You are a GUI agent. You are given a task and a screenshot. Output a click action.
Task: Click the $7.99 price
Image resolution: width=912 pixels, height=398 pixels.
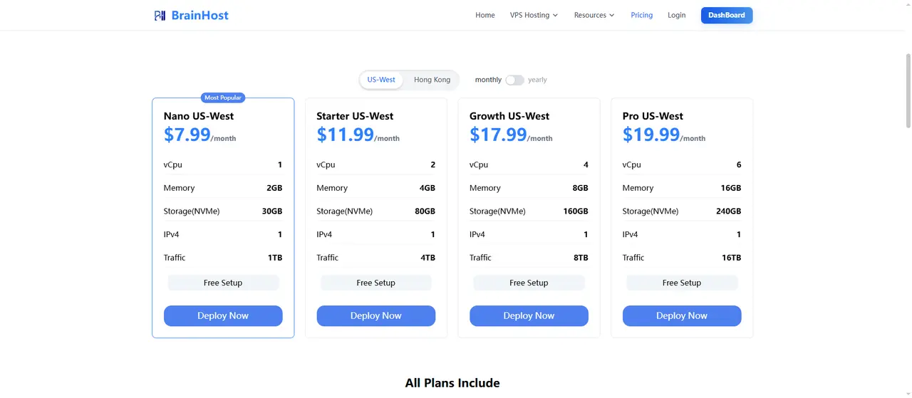point(187,135)
